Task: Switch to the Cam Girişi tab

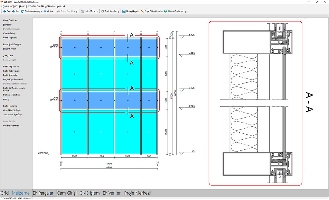Action: pyautogui.click(x=66, y=193)
